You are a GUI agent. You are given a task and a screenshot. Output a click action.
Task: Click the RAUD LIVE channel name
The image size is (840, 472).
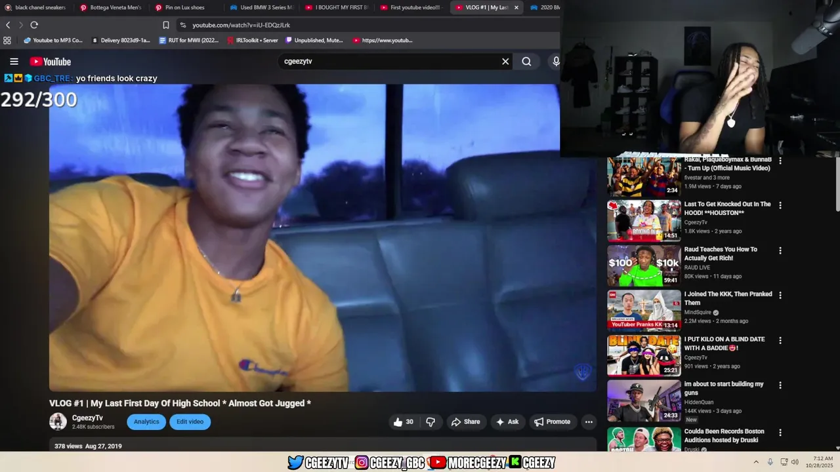tap(697, 267)
